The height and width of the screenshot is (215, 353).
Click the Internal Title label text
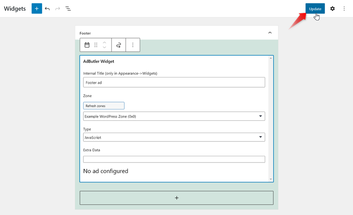tap(120, 74)
